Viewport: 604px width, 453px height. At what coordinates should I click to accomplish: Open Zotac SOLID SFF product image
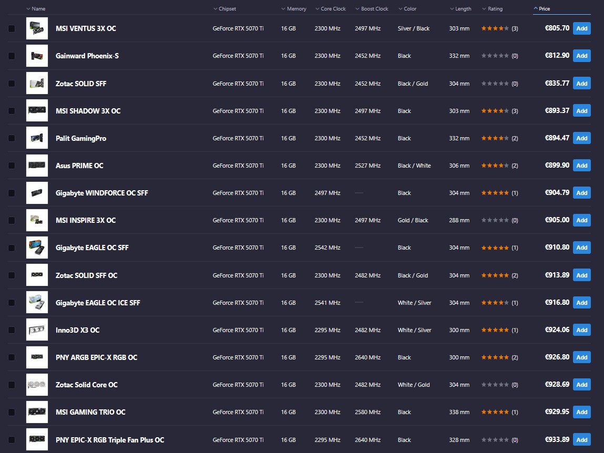[37, 83]
